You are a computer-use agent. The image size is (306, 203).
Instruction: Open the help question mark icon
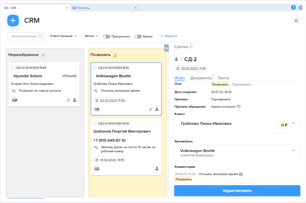click(x=293, y=7)
